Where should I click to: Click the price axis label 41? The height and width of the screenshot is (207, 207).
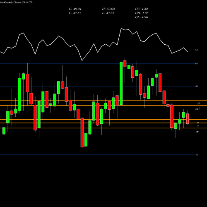pyautogui.click(x=197, y=155)
